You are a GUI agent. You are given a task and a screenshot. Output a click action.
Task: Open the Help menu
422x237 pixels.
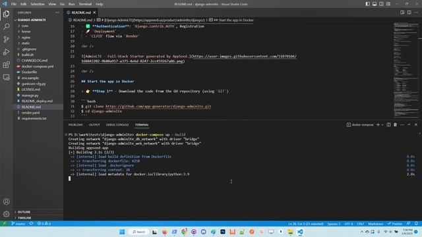(100, 4)
